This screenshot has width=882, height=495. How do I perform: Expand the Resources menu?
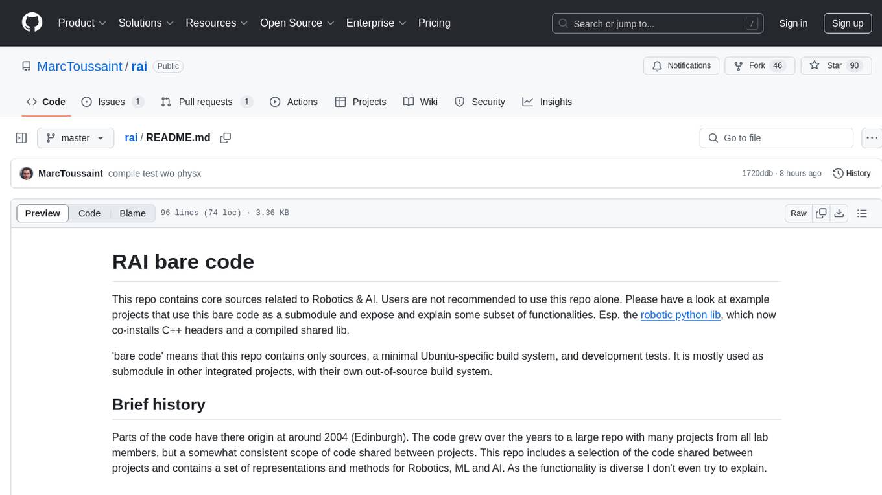[217, 23]
